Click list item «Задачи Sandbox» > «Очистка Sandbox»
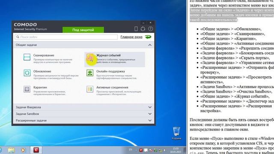The width and height of the screenshot is (274, 154). (x=236, y=92)
